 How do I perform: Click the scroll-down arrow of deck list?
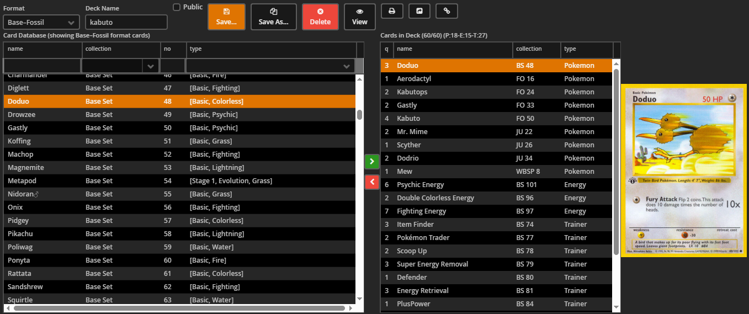pos(617,307)
